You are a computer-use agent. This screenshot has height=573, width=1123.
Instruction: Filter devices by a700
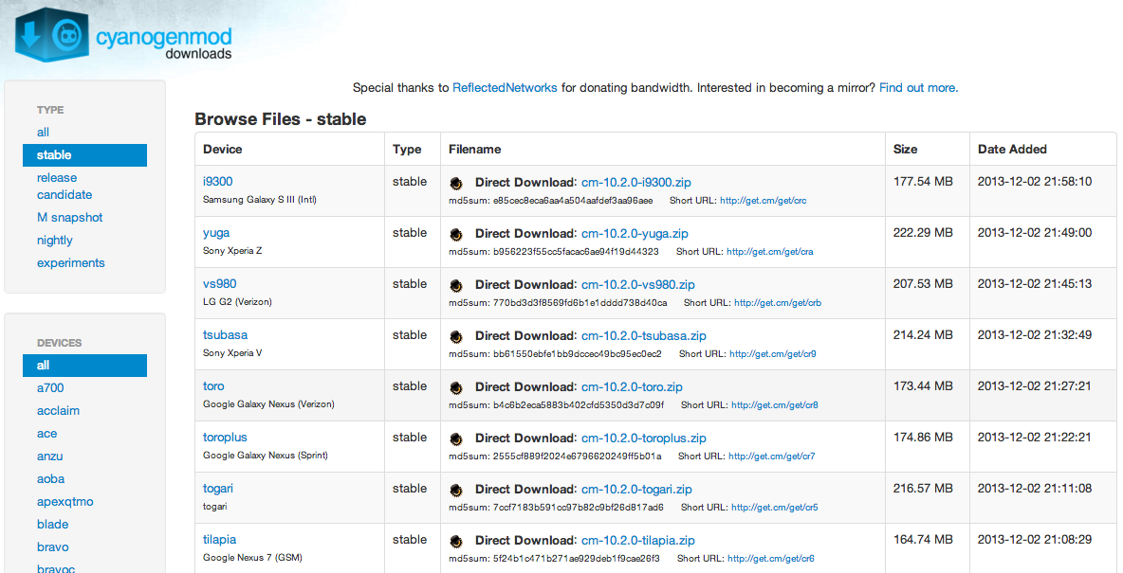(x=50, y=388)
